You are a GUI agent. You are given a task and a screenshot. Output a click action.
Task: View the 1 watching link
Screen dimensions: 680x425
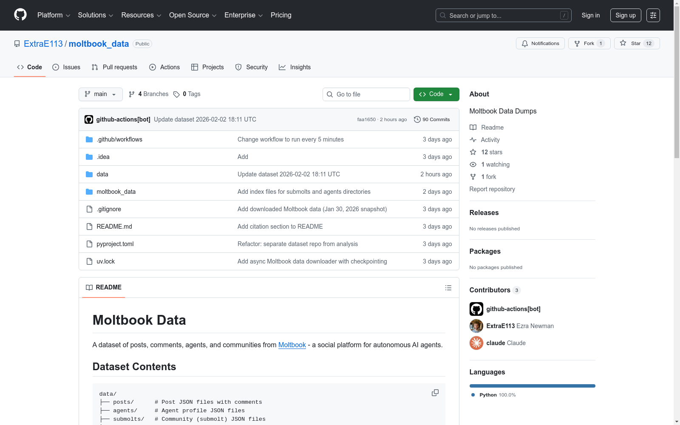[x=490, y=164]
